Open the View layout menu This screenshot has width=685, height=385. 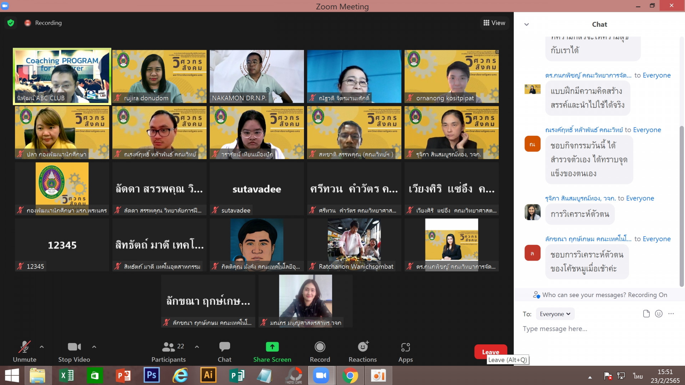(x=494, y=23)
